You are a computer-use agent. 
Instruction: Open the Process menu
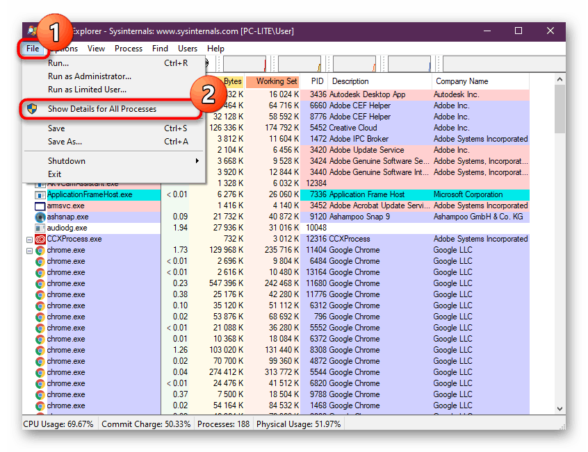129,49
